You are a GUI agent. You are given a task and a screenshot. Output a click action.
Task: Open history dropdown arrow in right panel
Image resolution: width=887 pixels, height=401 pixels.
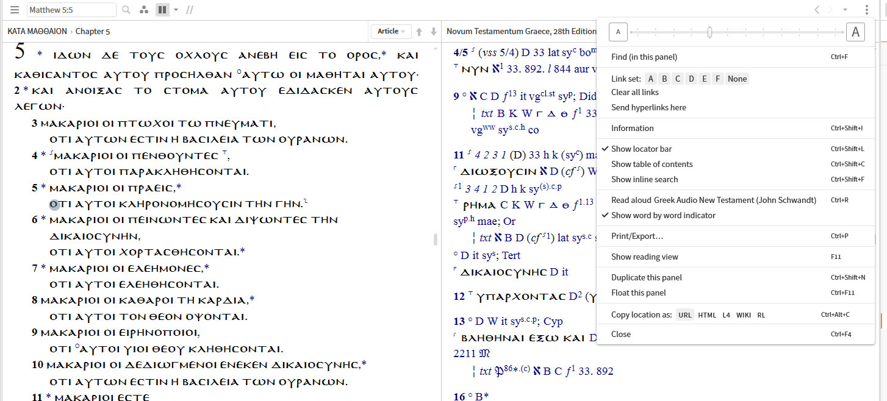pos(845,10)
